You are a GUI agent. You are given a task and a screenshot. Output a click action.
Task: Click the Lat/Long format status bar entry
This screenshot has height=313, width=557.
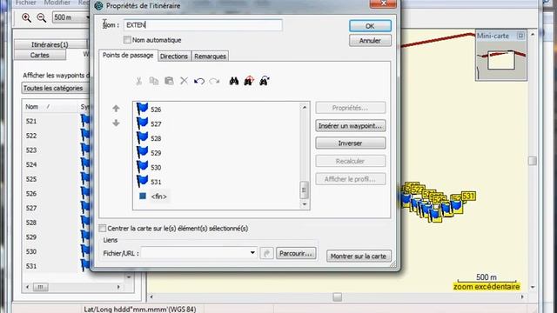(x=139, y=310)
